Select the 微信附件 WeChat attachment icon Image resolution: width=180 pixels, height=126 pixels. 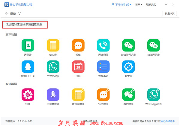128,95
